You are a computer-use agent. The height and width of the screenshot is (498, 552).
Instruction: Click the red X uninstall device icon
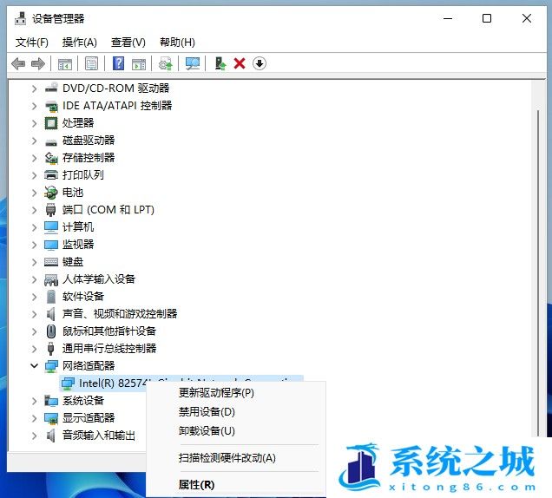(240, 63)
